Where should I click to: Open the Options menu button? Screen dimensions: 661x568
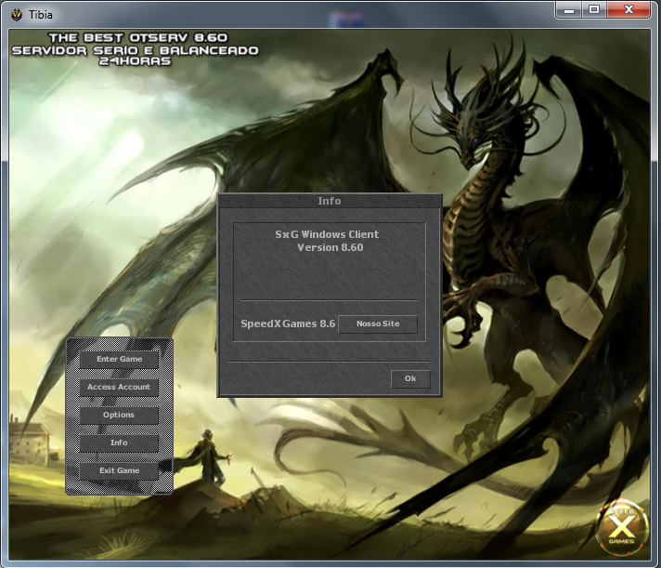[119, 415]
